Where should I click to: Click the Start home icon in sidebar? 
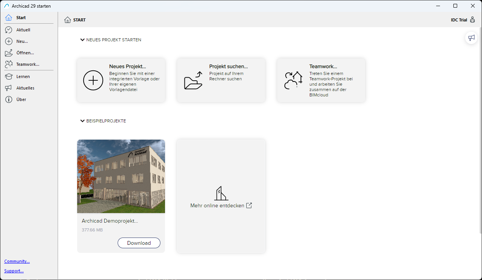(9, 18)
